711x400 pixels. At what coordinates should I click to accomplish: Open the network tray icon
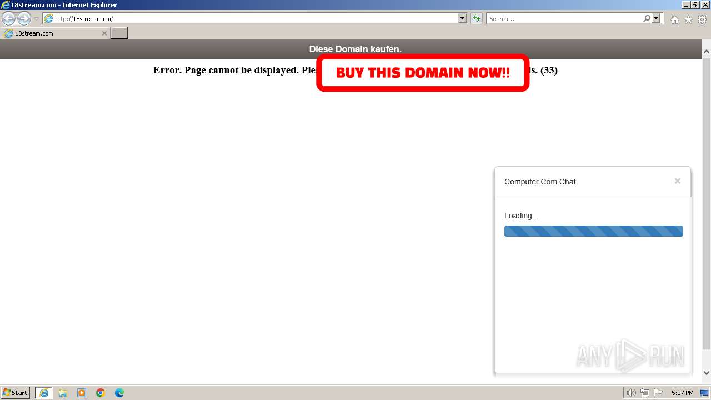(x=645, y=393)
